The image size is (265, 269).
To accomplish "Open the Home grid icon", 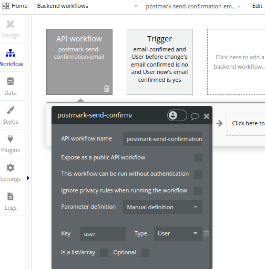I will pos(6,6).
